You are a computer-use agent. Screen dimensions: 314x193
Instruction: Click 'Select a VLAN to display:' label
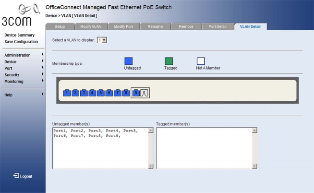73,40
